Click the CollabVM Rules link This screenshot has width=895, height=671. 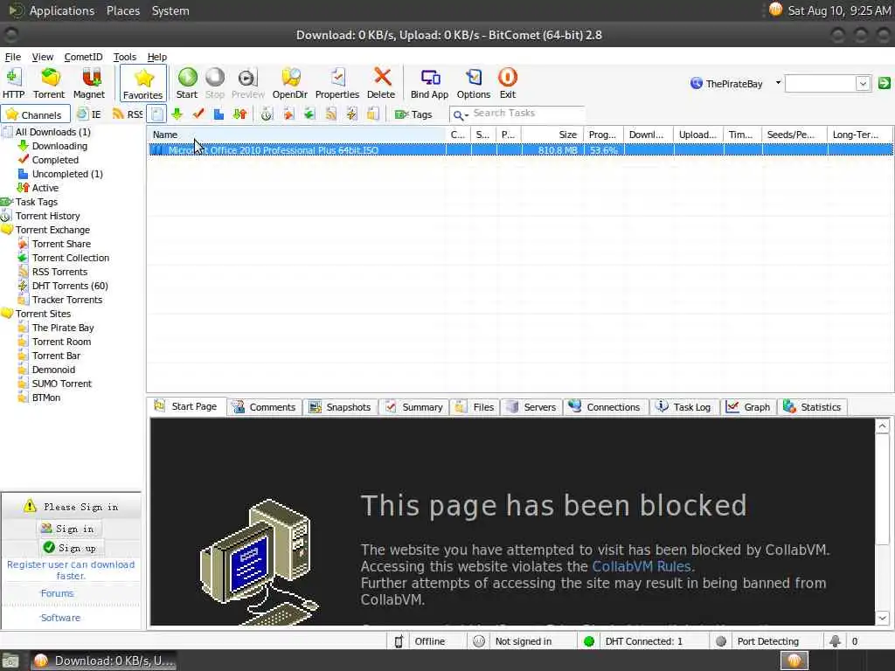click(x=642, y=566)
